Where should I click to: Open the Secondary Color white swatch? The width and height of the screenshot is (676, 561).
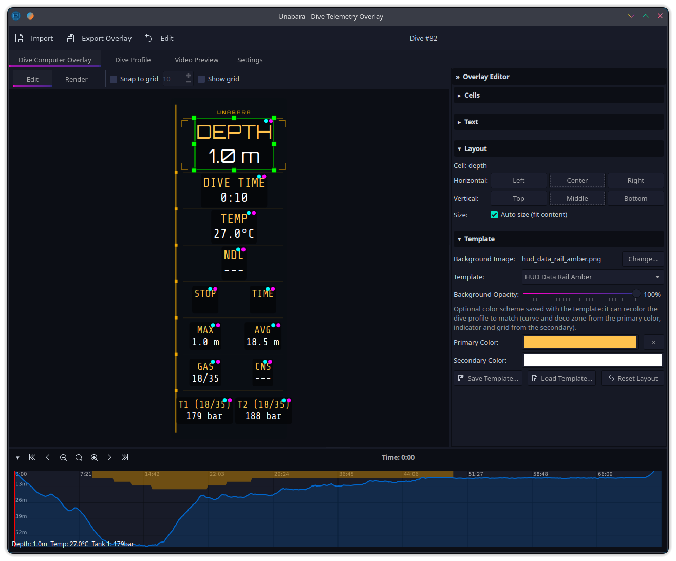tap(593, 360)
